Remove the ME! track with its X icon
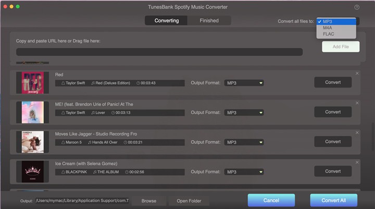 pos(357,103)
